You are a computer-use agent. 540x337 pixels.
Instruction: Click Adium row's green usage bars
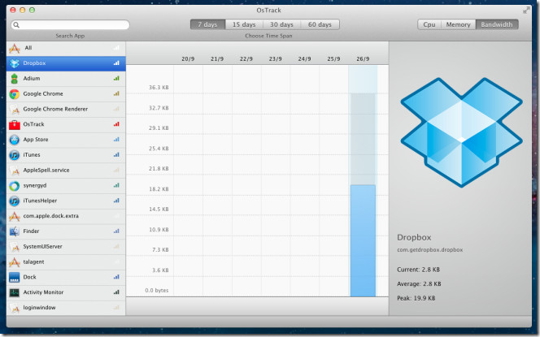click(x=116, y=78)
